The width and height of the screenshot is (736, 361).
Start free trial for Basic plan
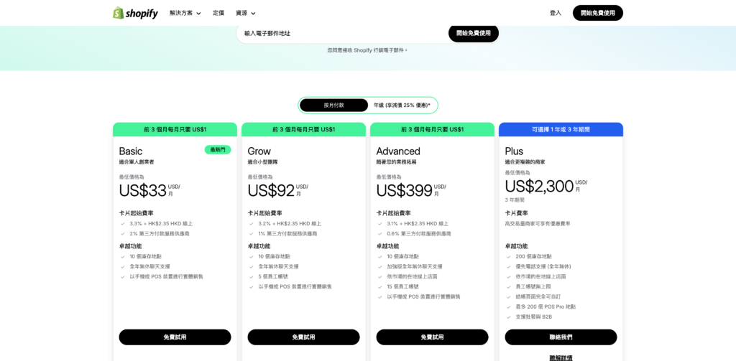[x=175, y=337]
